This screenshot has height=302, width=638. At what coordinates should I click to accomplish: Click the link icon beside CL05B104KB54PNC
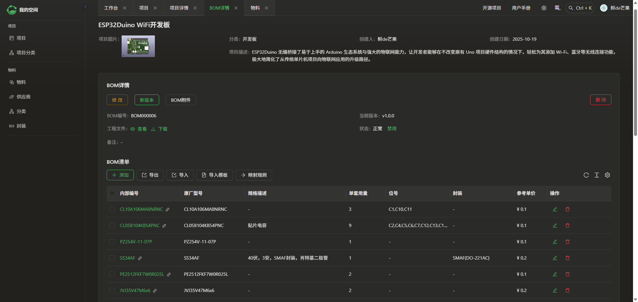click(x=164, y=226)
